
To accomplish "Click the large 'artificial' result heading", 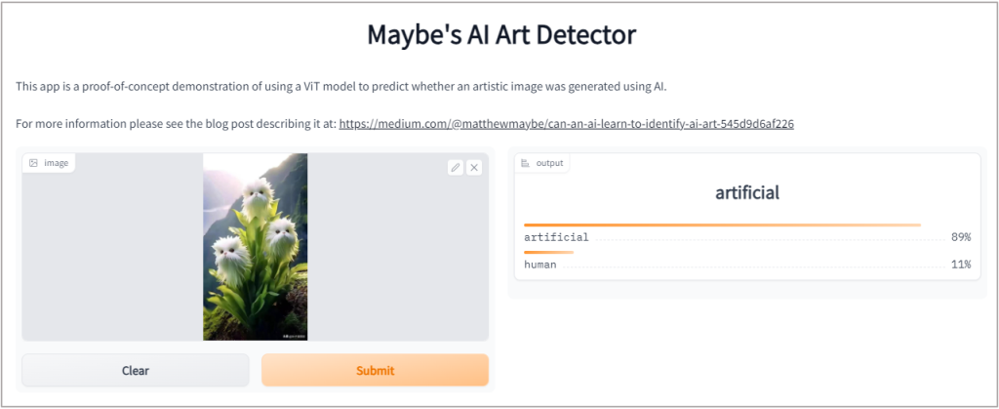I will [x=747, y=192].
